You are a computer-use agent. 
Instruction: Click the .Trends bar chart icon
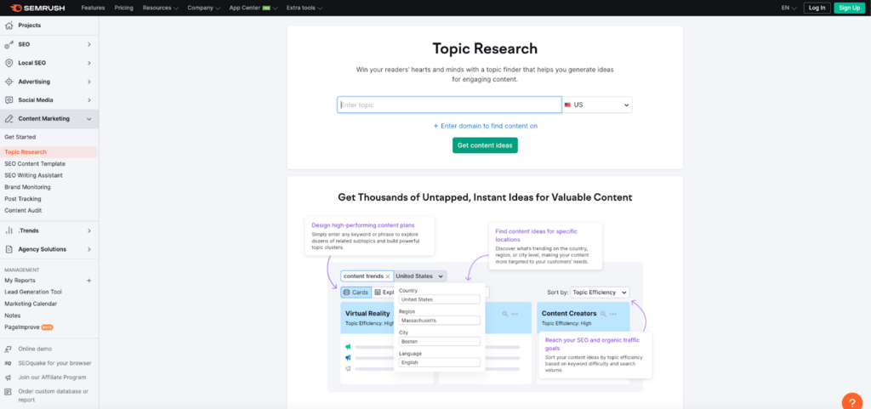click(x=9, y=231)
